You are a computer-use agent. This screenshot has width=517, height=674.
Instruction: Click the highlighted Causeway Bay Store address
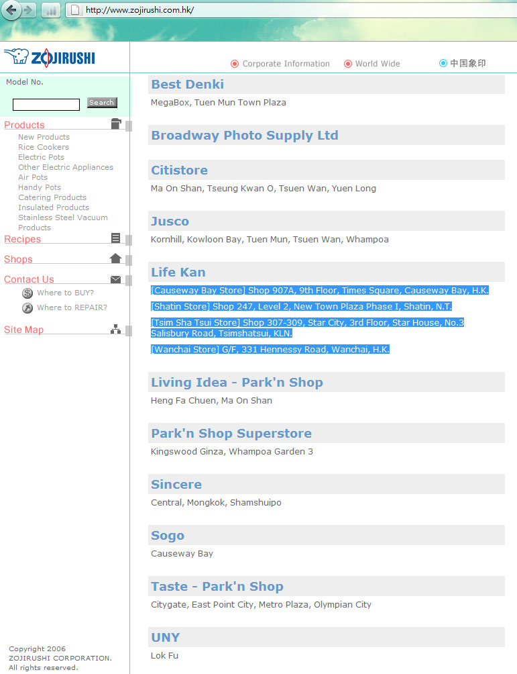pos(320,291)
